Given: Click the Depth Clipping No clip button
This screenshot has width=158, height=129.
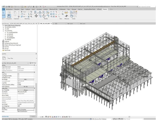Looking at the screenshot, I should 26,87.
